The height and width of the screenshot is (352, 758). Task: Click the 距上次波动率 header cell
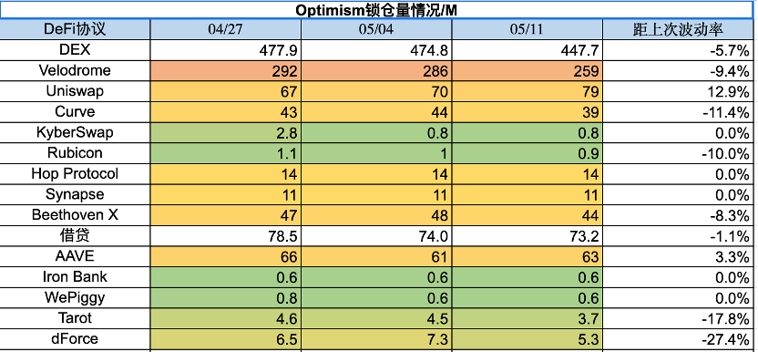click(678, 29)
